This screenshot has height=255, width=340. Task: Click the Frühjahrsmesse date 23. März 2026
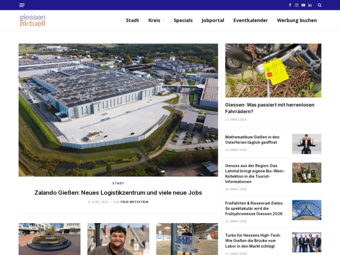tap(236, 221)
